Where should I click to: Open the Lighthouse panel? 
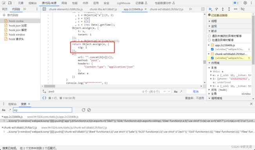(124, 3)
